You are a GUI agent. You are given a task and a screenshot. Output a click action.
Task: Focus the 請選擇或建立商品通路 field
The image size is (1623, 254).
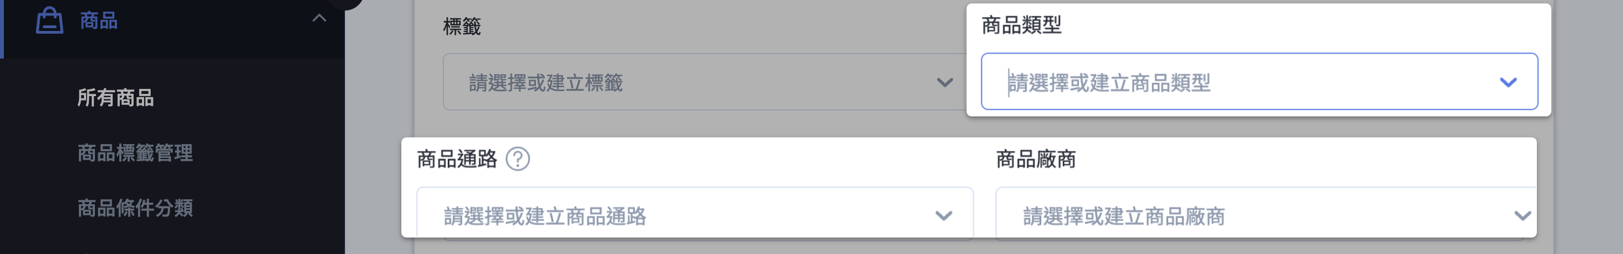click(x=695, y=213)
